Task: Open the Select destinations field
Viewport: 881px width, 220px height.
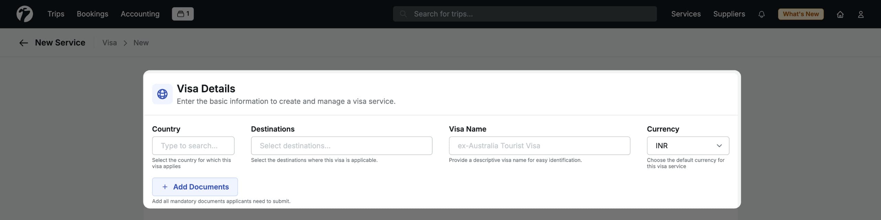Action: [x=341, y=146]
